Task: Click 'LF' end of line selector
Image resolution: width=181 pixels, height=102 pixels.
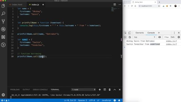Action: tap(98, 100)
